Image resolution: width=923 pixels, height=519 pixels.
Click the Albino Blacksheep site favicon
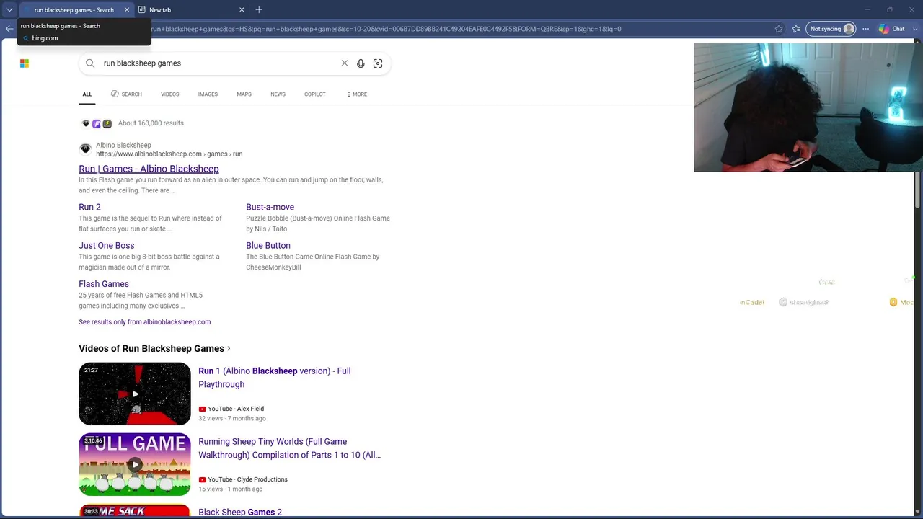click(x=86, y=149)
